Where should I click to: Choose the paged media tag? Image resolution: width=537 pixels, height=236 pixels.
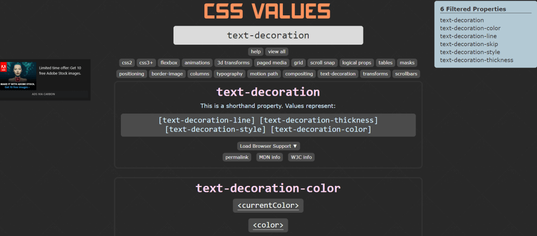coord(271,62)
